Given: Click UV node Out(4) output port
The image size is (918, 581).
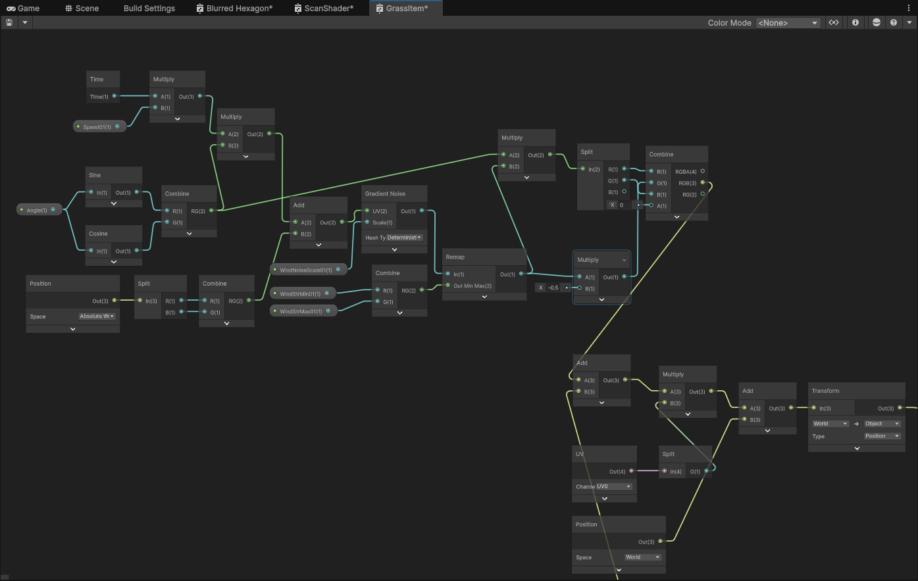Looking at the screenshot, I should coord(631,470).
